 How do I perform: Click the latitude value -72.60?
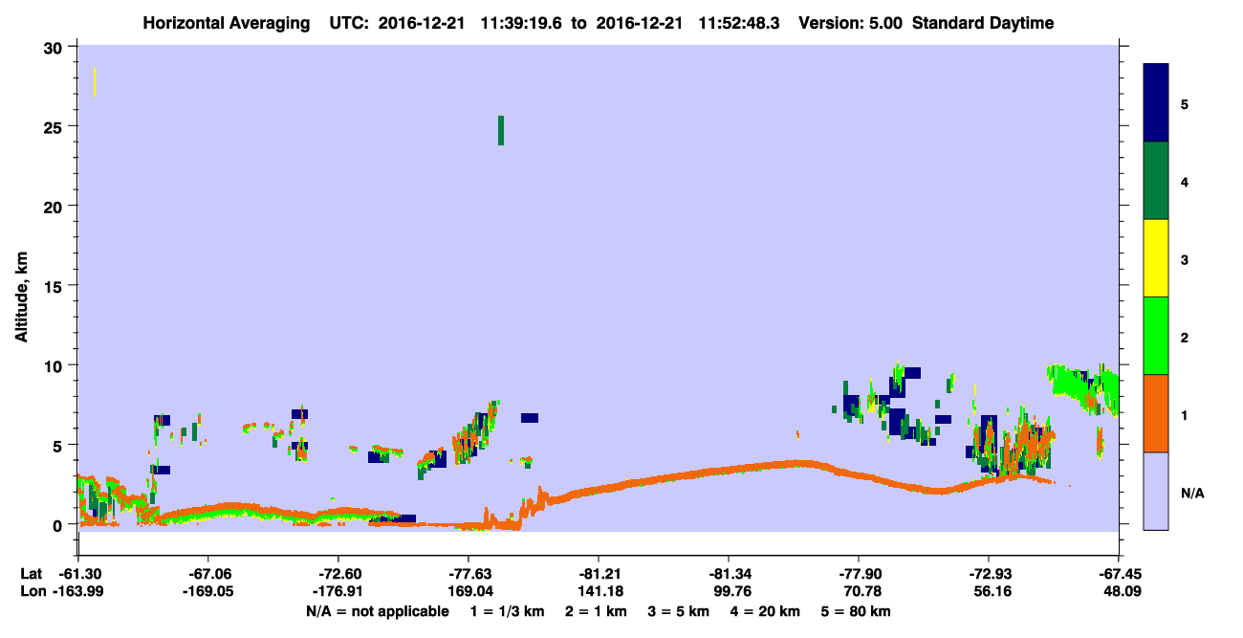(x=338, y=574)
